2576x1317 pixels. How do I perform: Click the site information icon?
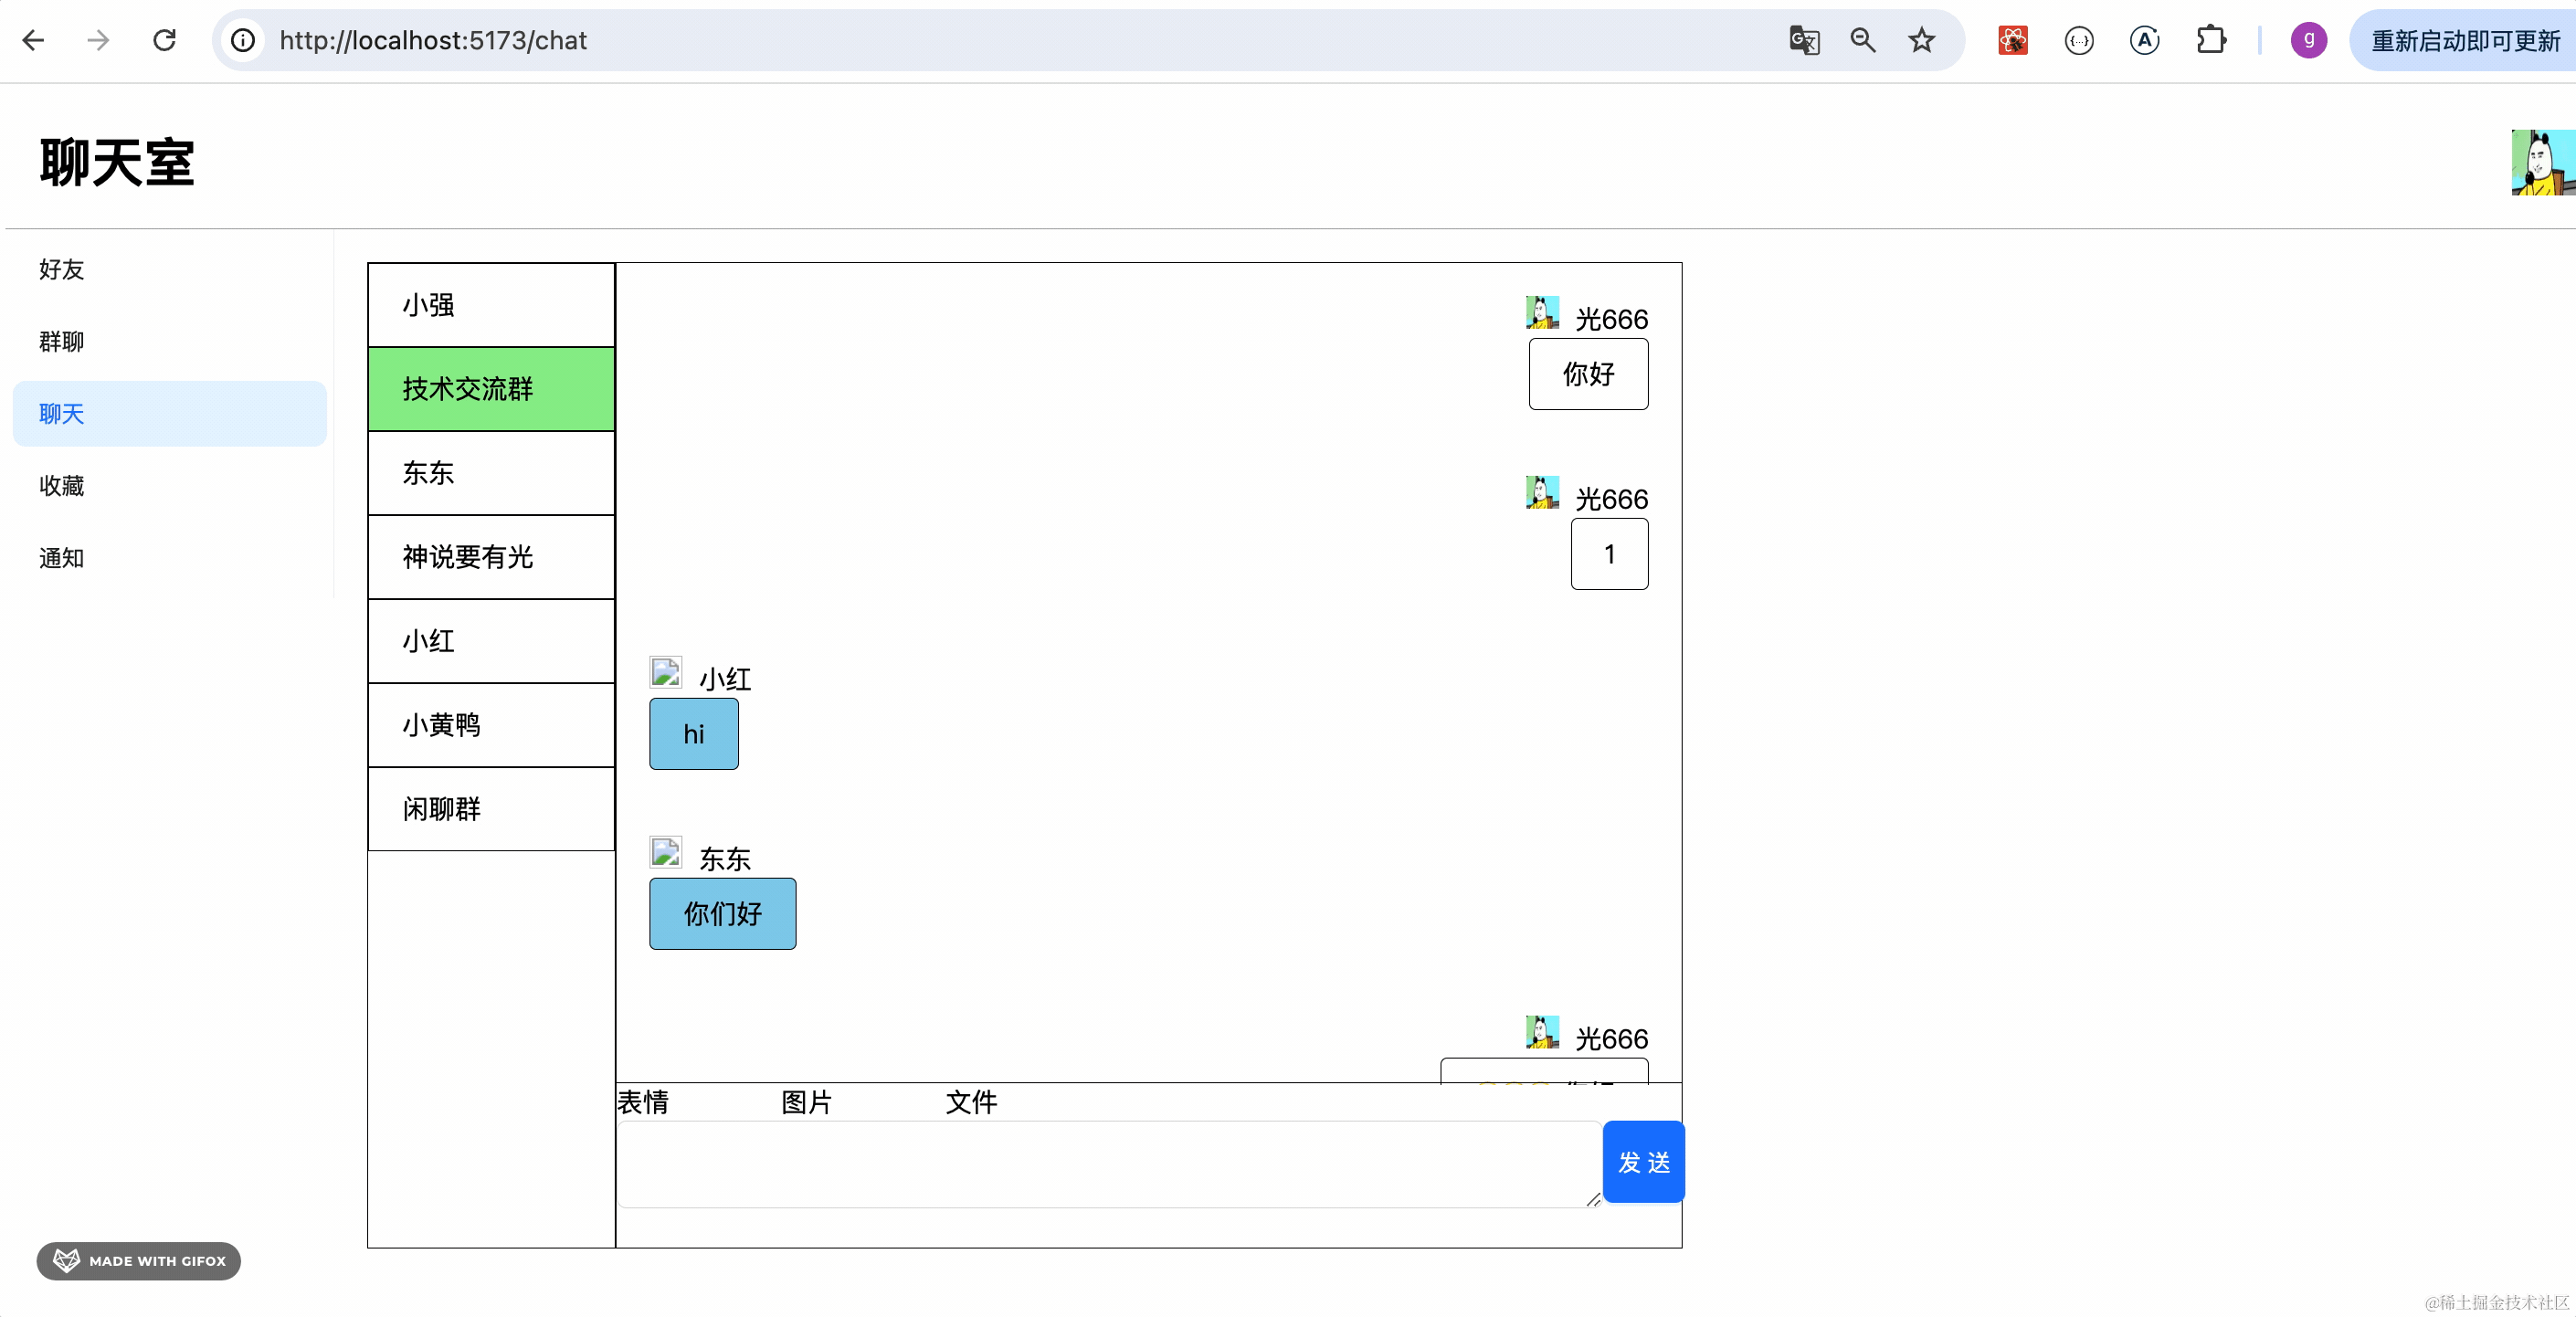(243, 40)
